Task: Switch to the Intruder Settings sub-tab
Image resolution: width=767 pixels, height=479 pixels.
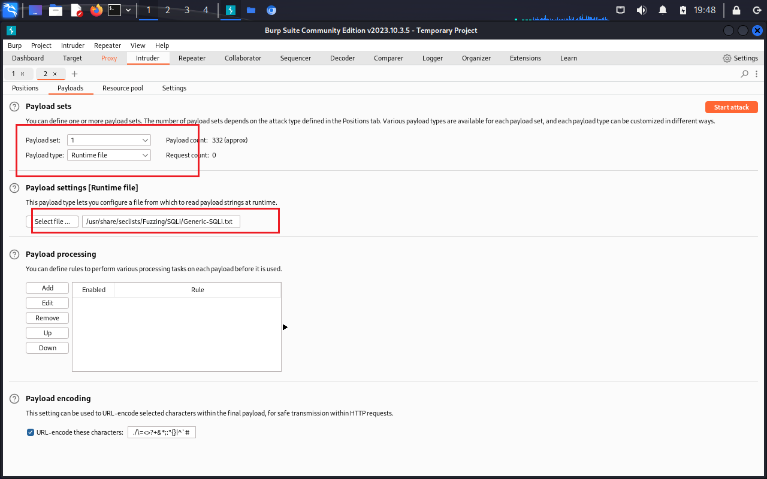Action: point(174,88)
